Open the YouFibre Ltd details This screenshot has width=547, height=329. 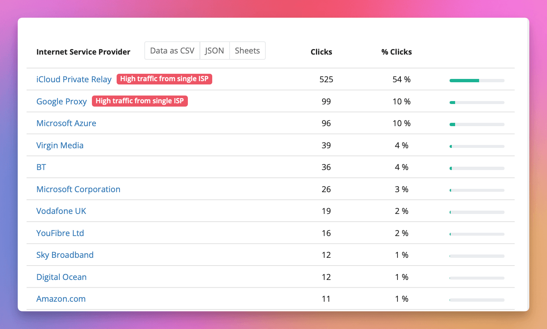60,233
